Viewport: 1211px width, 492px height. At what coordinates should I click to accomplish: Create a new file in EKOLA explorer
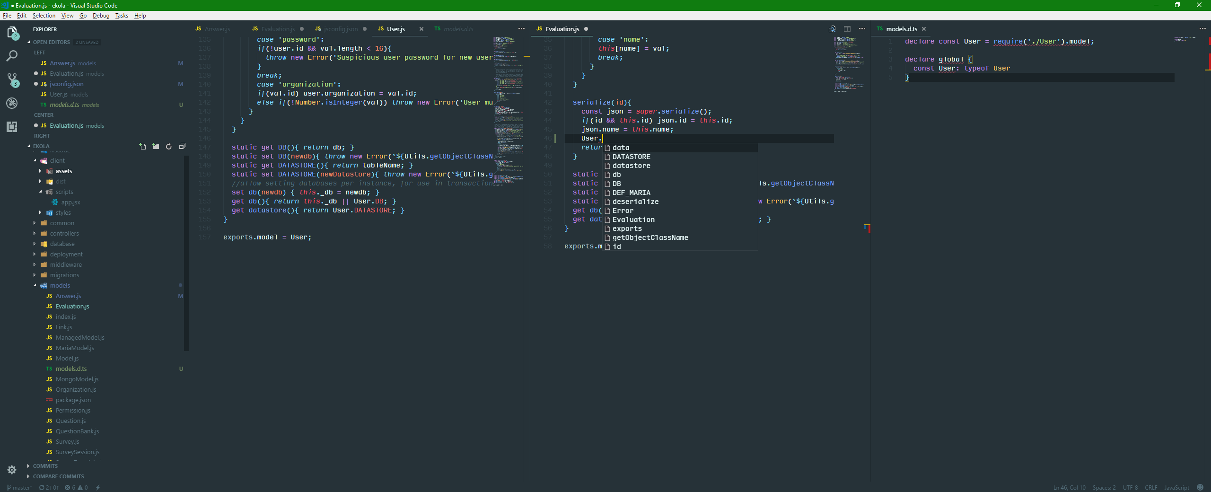point(142,146)
